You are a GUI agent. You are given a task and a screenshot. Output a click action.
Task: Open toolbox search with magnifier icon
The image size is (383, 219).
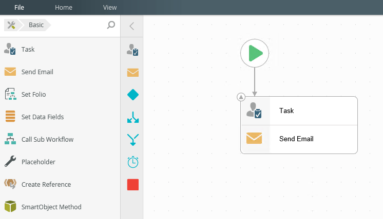(x=111, y=25)
